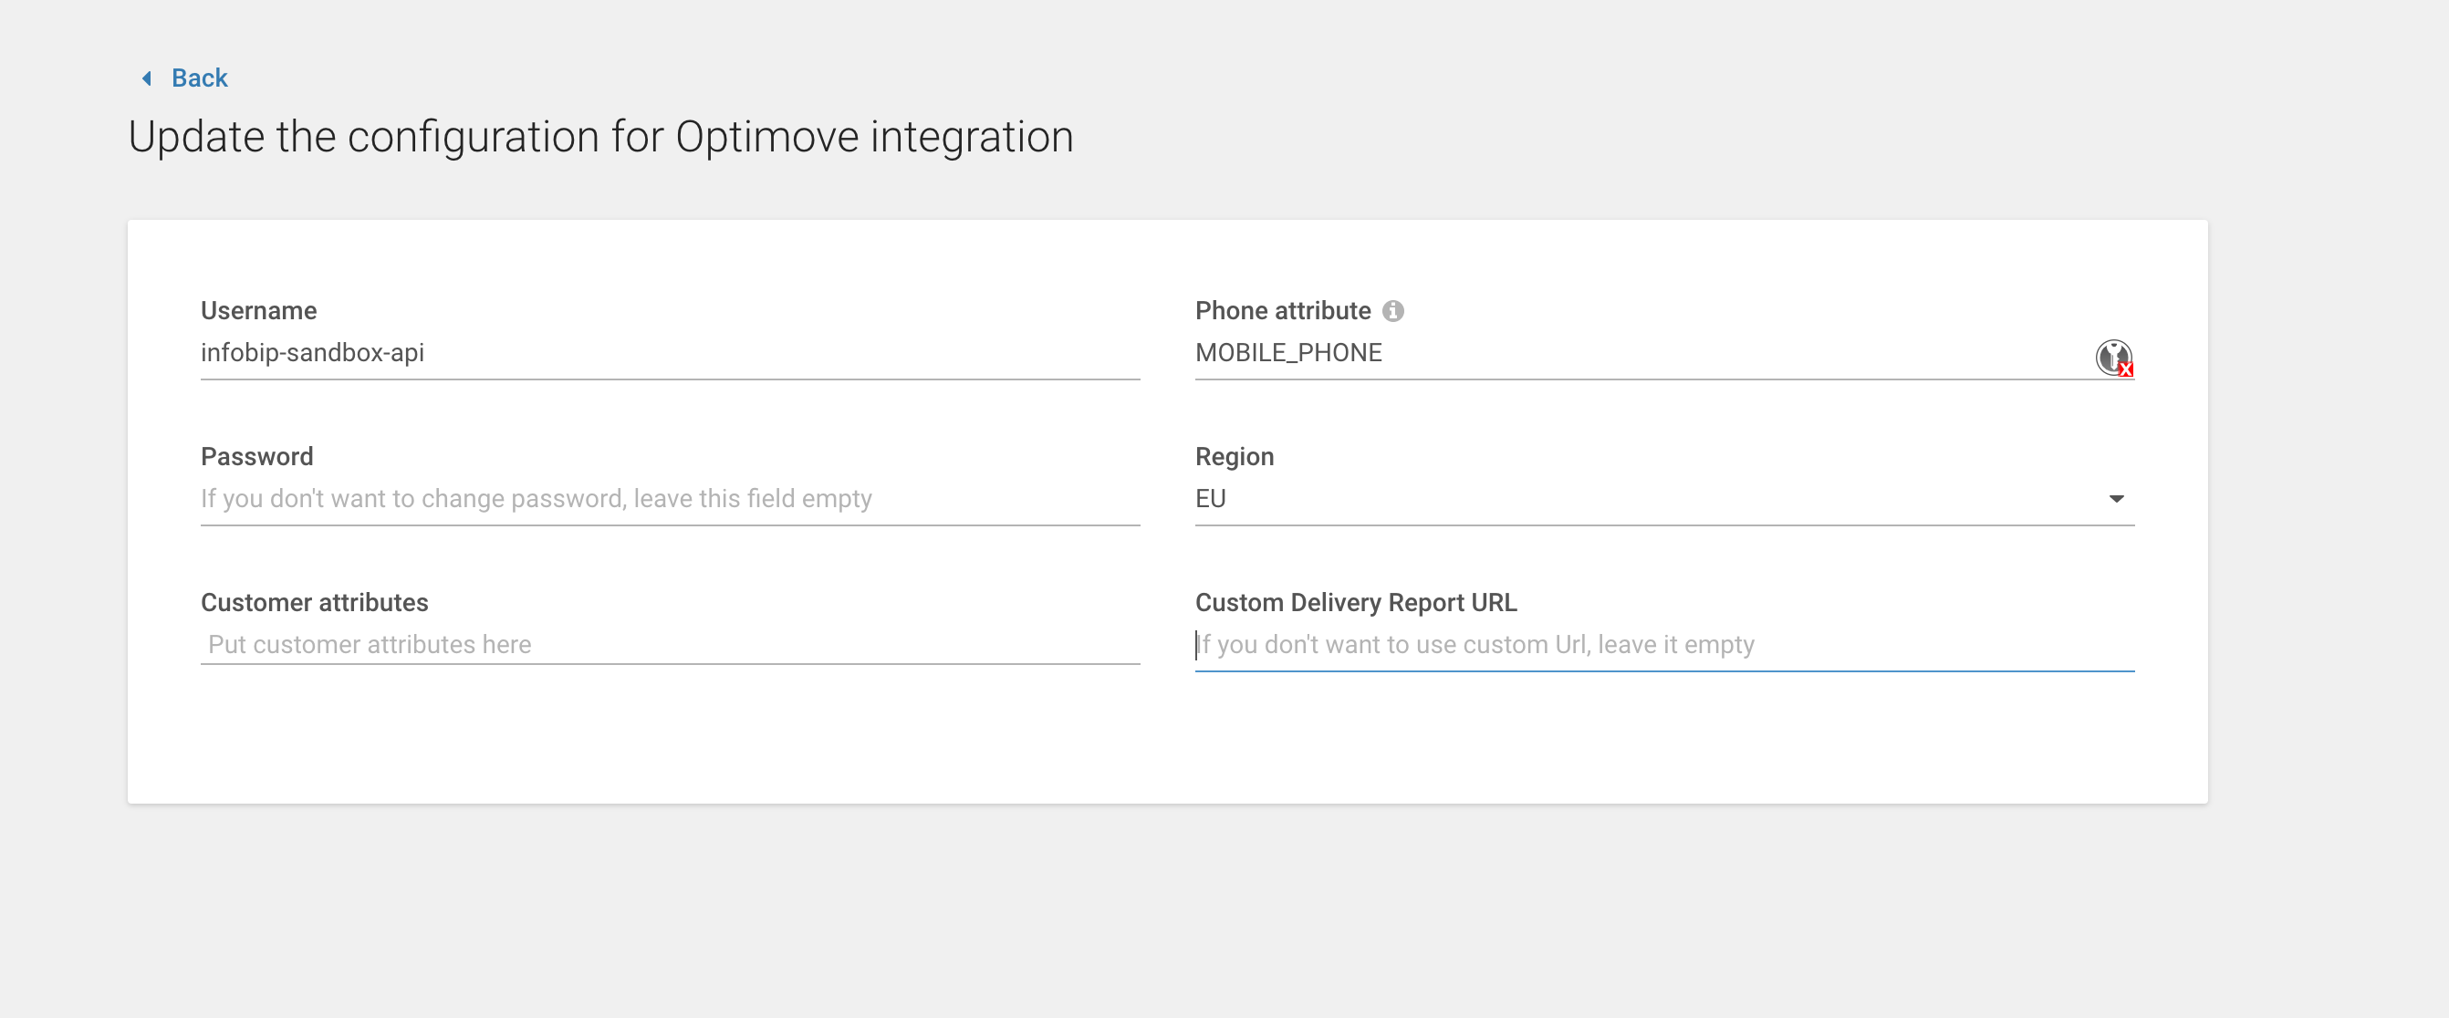2449x1018 pixels.
Task: Select the Customer attributes input
Action: click(x=670, y=644)
